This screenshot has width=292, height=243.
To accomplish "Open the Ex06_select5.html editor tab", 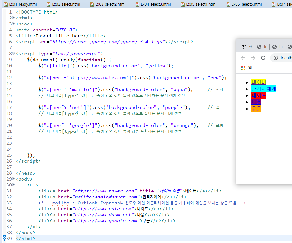I will [x=244, y=4].
